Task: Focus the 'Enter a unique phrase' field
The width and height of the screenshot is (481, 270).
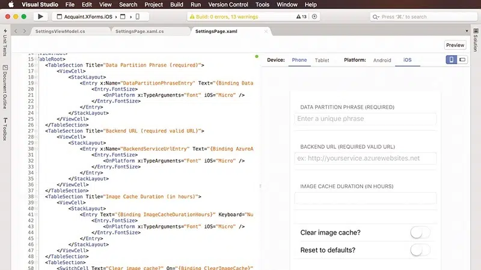Action: click(365, 119)
